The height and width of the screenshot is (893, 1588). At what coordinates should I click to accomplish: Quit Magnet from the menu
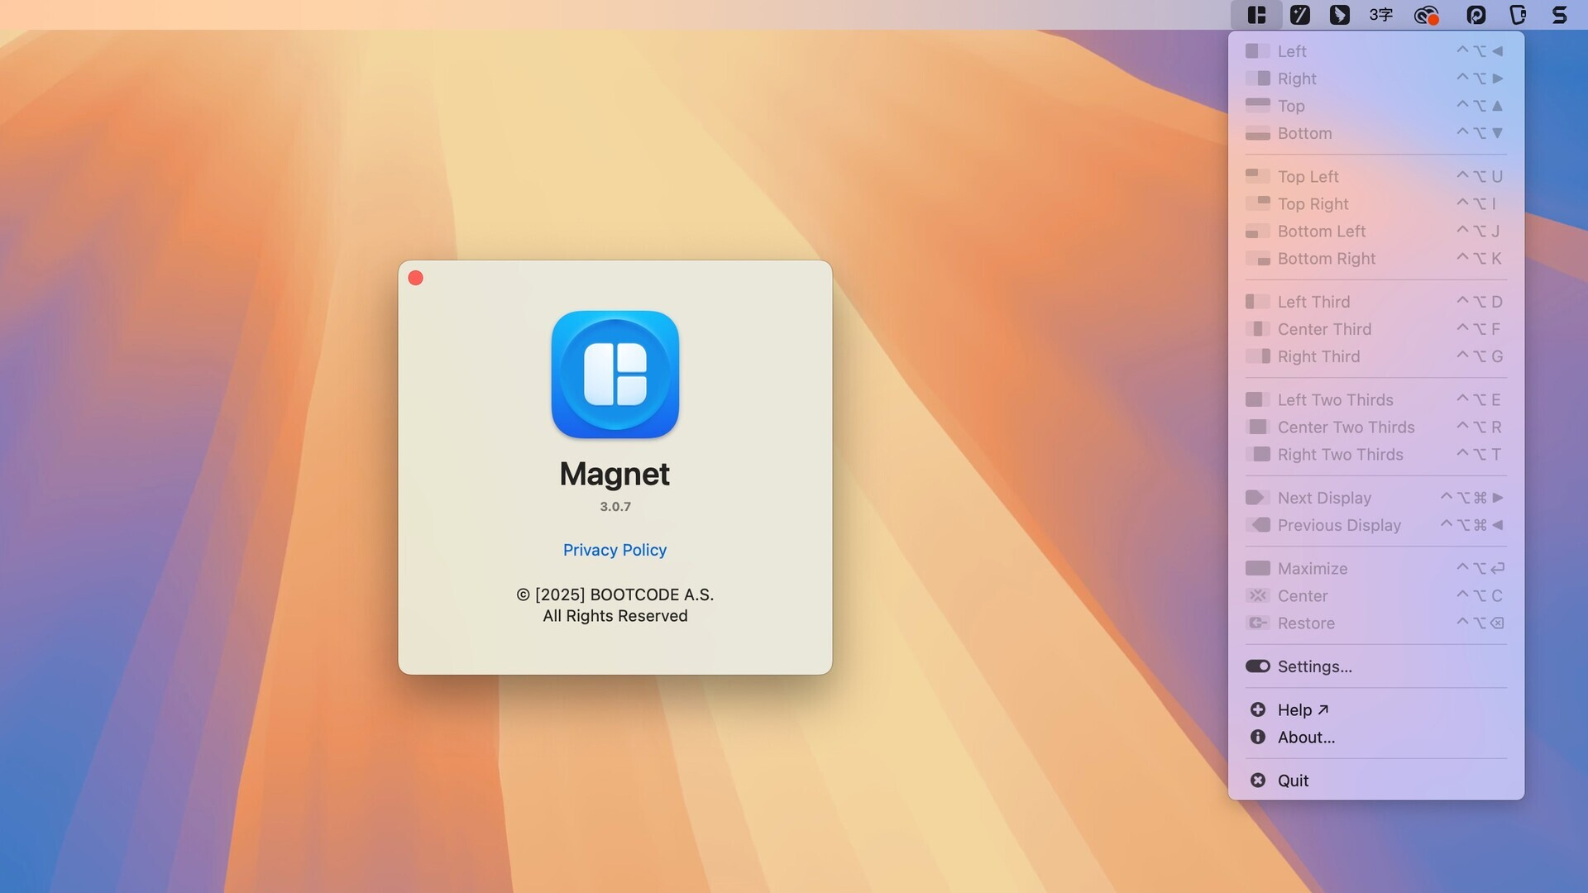pyautogui.click(x=1375, y=781)
